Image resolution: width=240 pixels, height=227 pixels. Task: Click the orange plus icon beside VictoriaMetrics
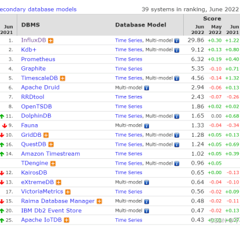(x=68, y=192)
